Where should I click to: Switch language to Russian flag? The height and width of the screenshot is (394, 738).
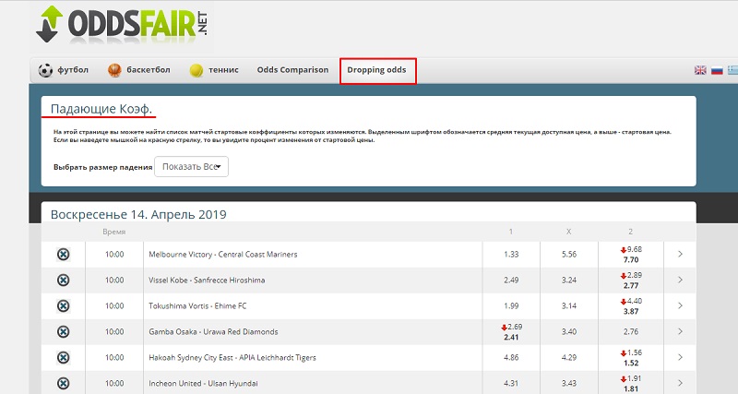click(717, 70)
